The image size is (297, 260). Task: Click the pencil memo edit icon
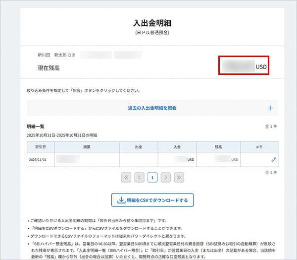click(274, 160)
